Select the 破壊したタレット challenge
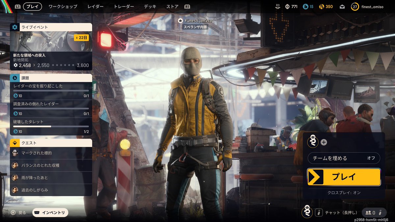 click(x=51, y=127)
